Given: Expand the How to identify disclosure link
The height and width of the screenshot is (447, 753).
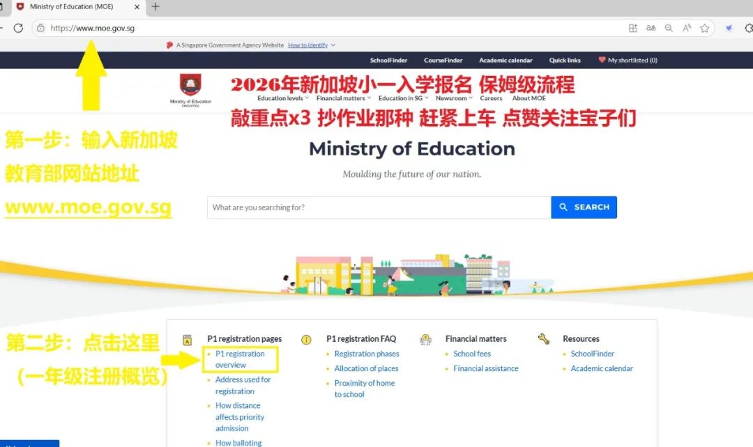Looking at the screenshot, I should 311,45.
